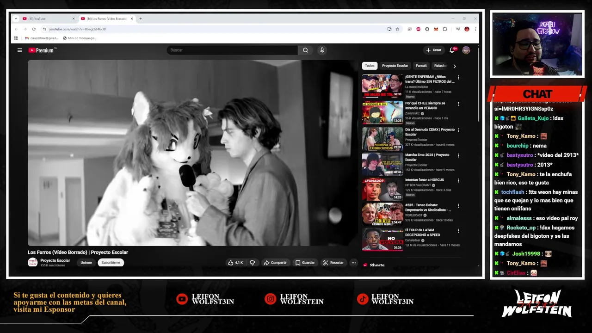Show more filter chips with right arrow
The image size is (592, 333).
[x=454, y=66]
